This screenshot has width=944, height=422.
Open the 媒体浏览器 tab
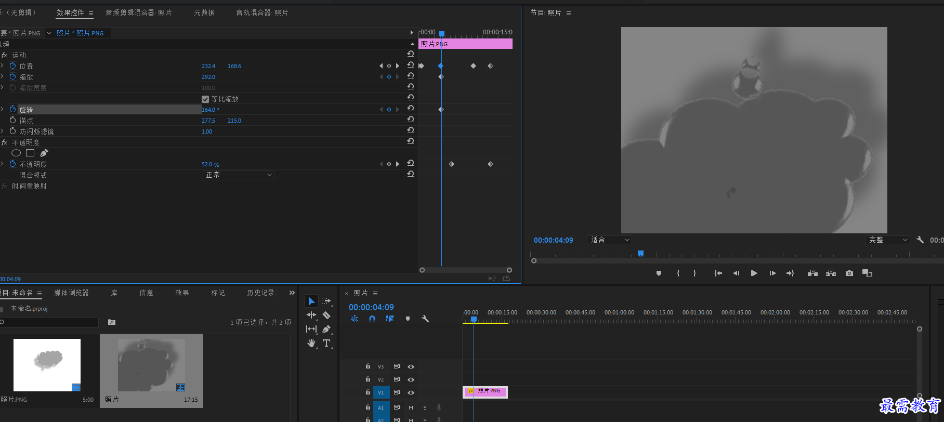71,293
